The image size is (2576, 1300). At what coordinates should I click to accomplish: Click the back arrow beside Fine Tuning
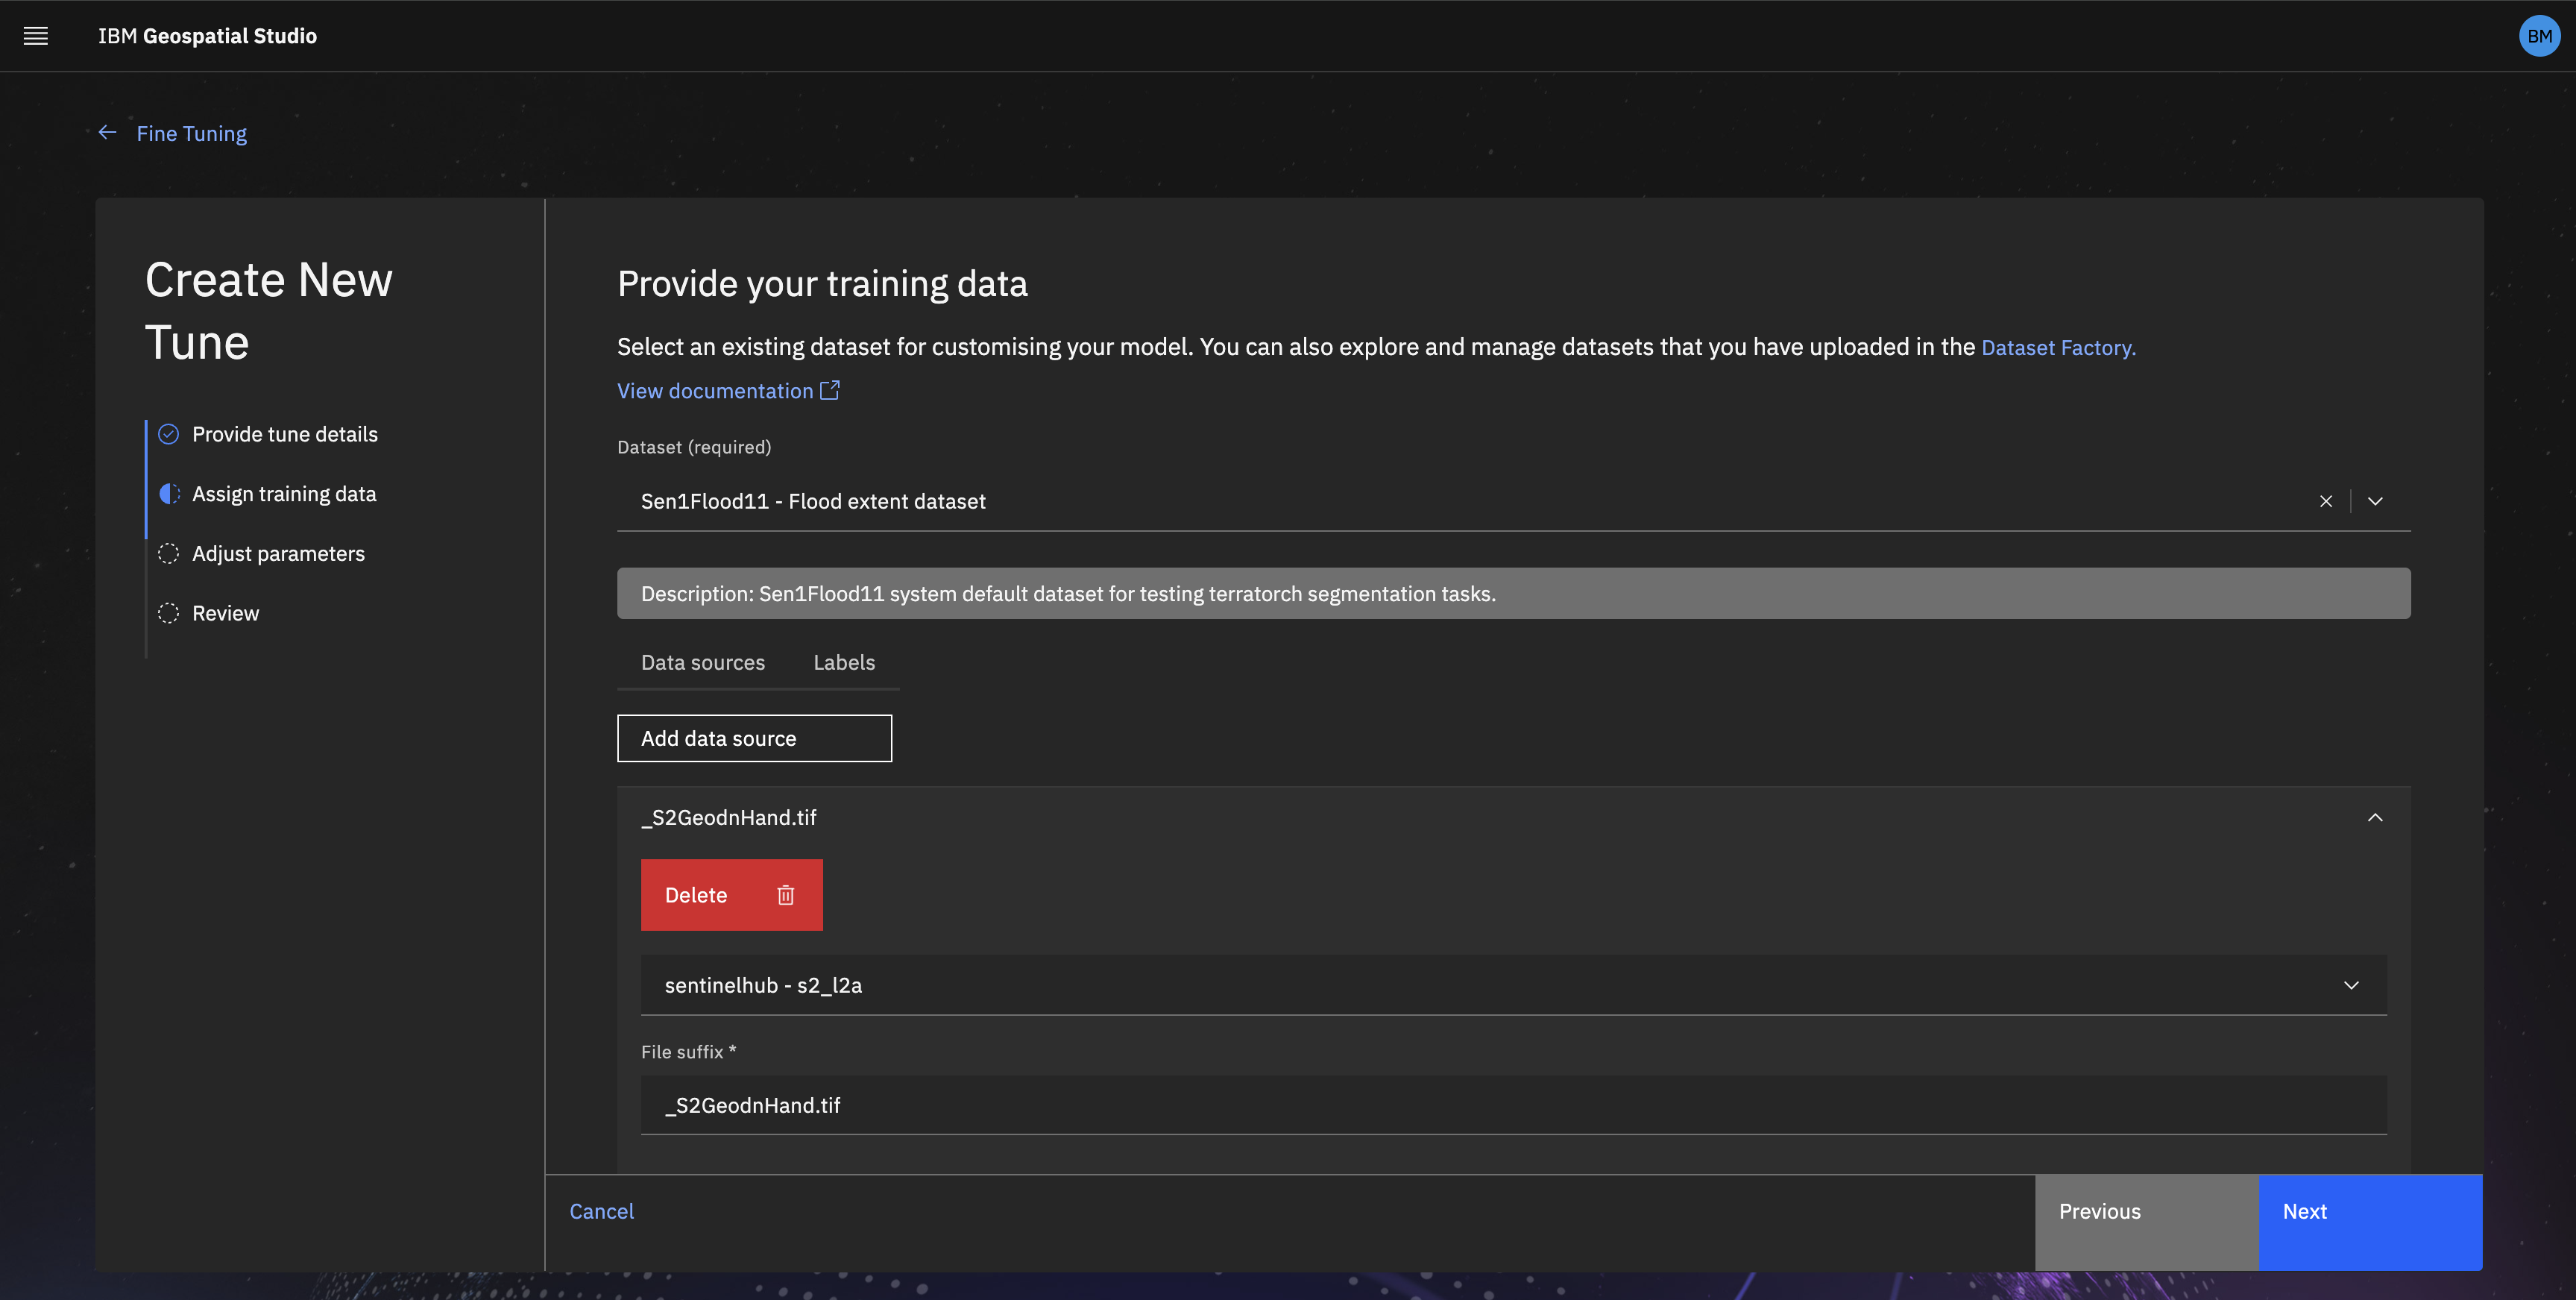coord(108,133)
